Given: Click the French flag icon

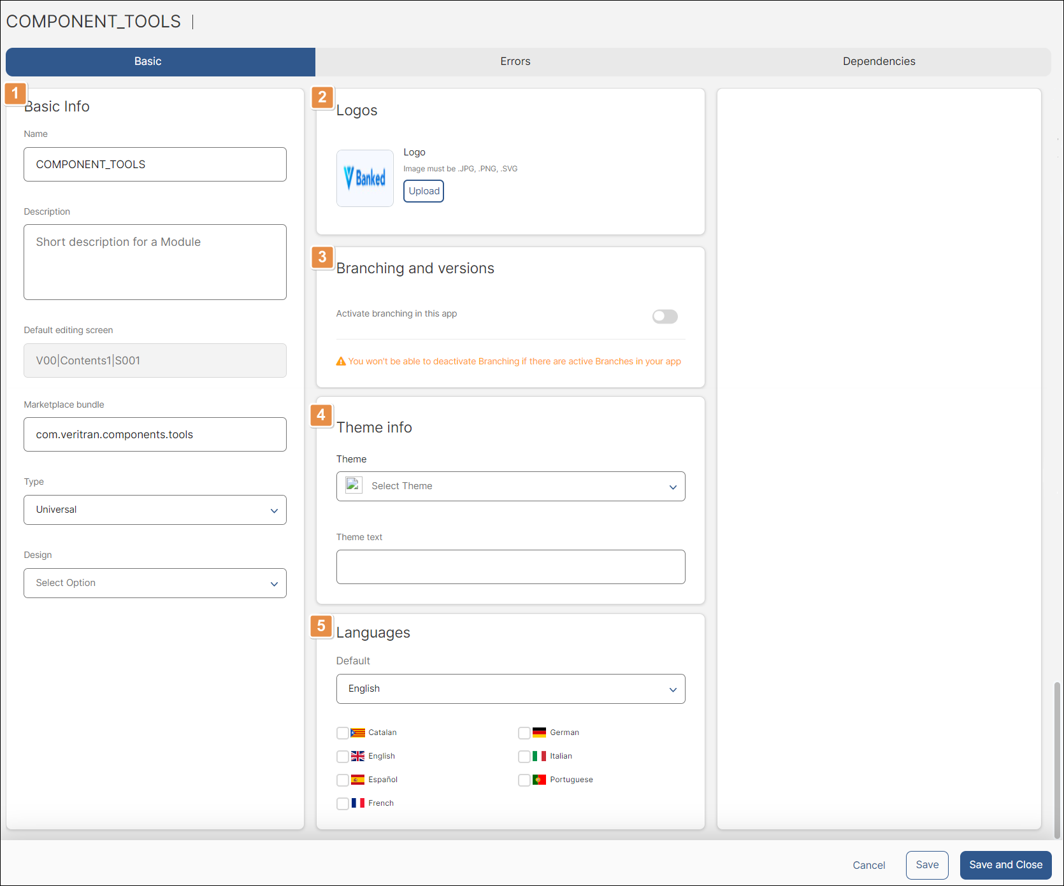Looking at the screenshot, I should (358, 803).
